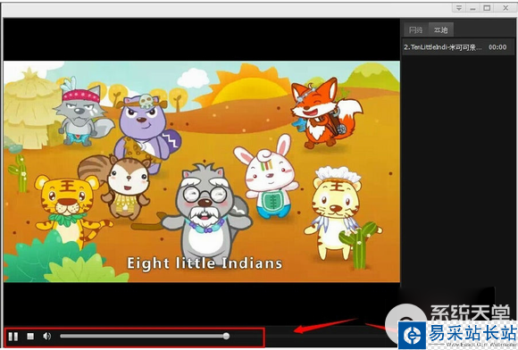Image resolution: width=518 pixels, height=350 pixels.
Task: Switch to the 网络 tab
Action: (x=416, y=29)
